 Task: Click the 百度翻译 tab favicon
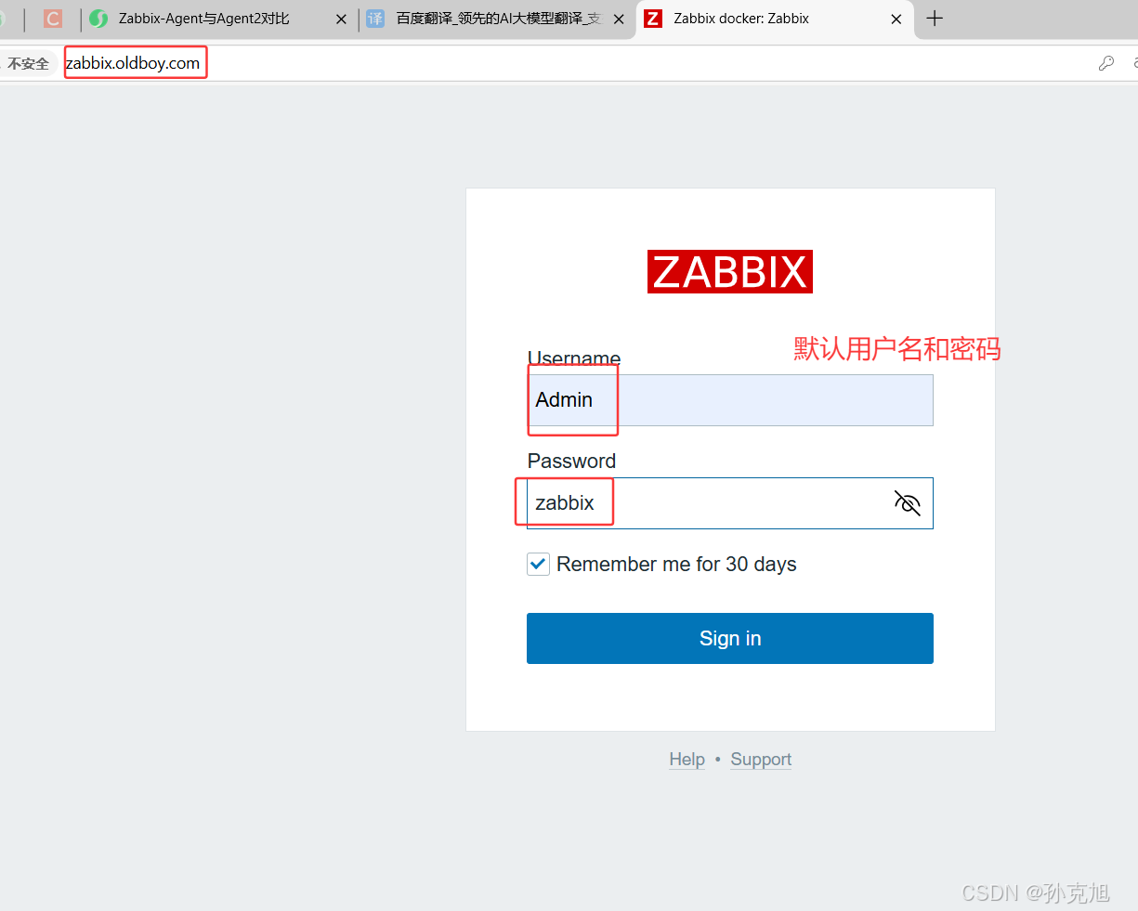pyautogui.click(x=375, y=19)
